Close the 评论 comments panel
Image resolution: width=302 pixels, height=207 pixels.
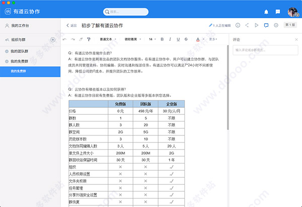tap(296, 39)
